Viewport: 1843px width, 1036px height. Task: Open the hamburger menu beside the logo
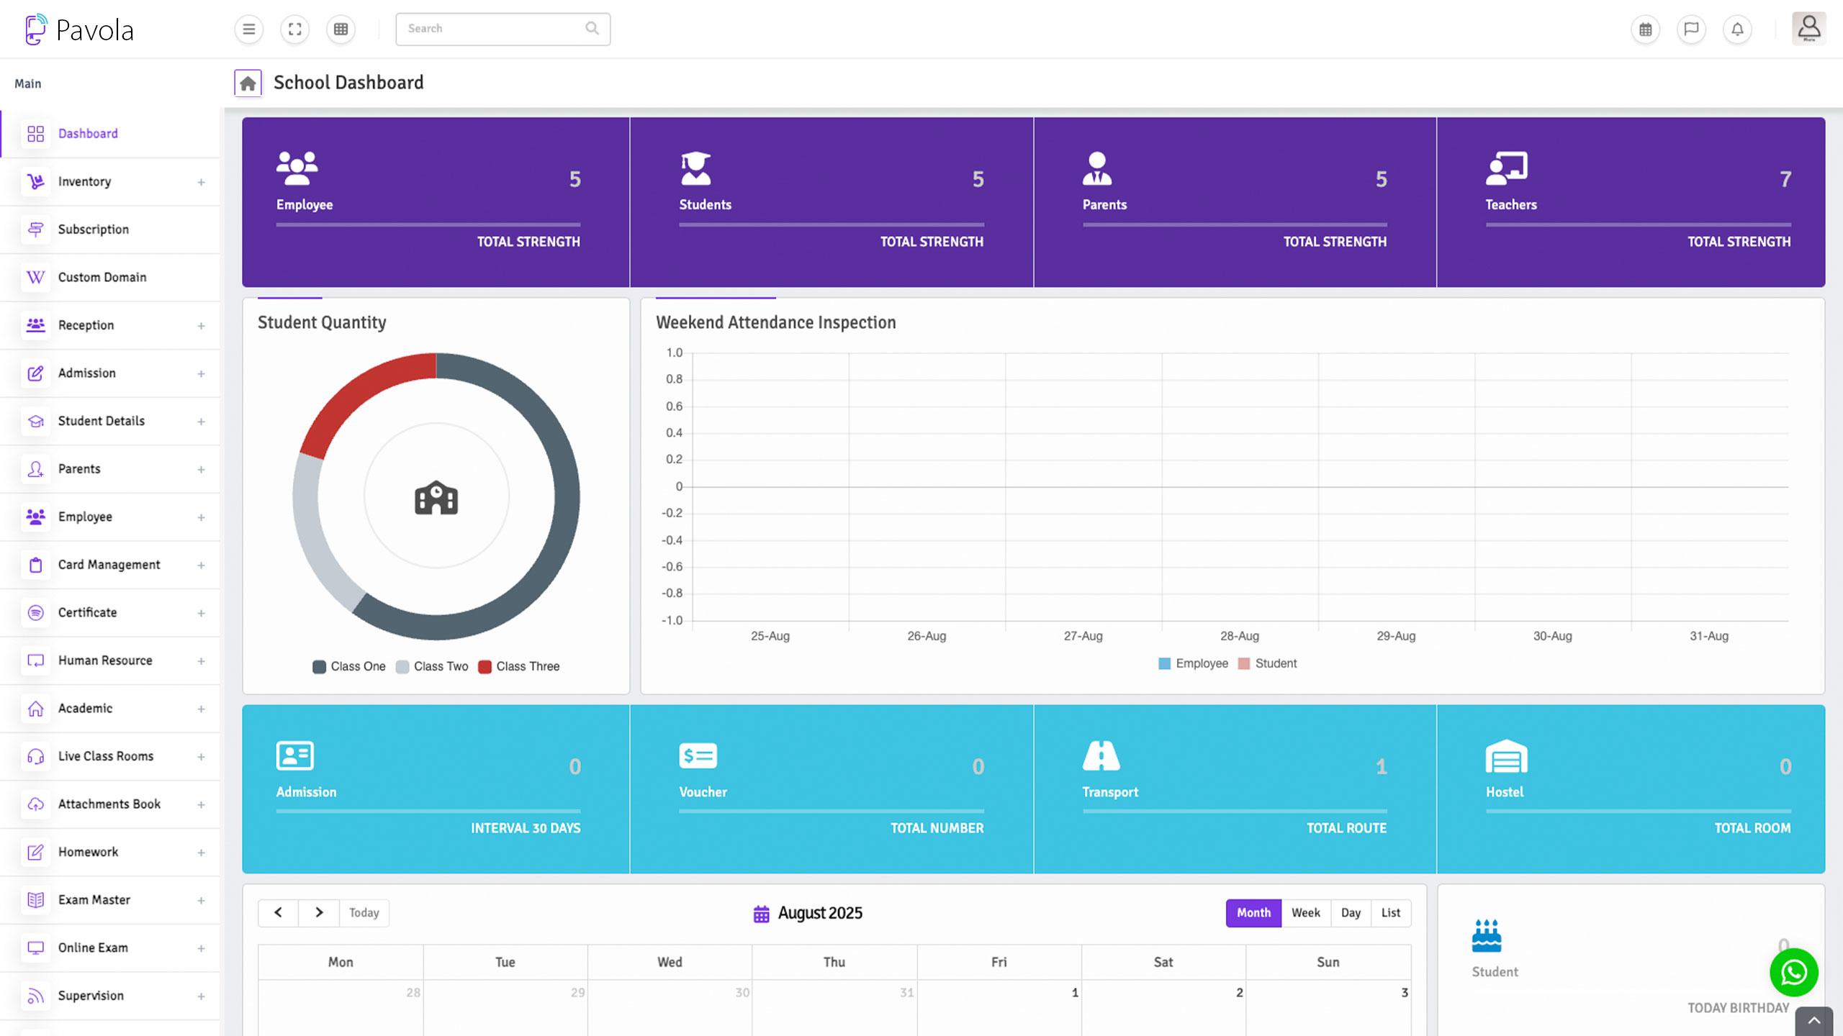tap(248, 29)
